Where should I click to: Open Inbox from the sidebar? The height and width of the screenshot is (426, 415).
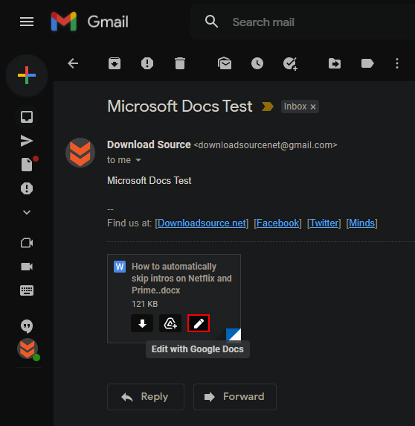27,117
